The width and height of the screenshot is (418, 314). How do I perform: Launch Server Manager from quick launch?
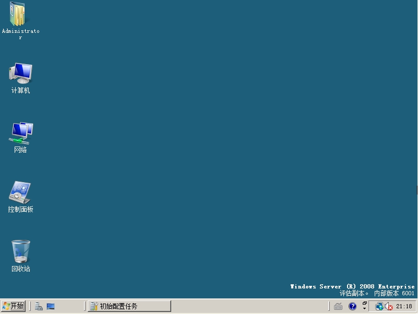pyautogui.click(x=39, y=306)
